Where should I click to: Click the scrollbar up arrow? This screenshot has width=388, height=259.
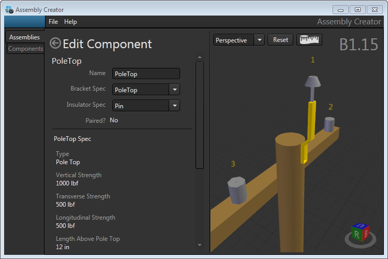[x=200, y=57]
